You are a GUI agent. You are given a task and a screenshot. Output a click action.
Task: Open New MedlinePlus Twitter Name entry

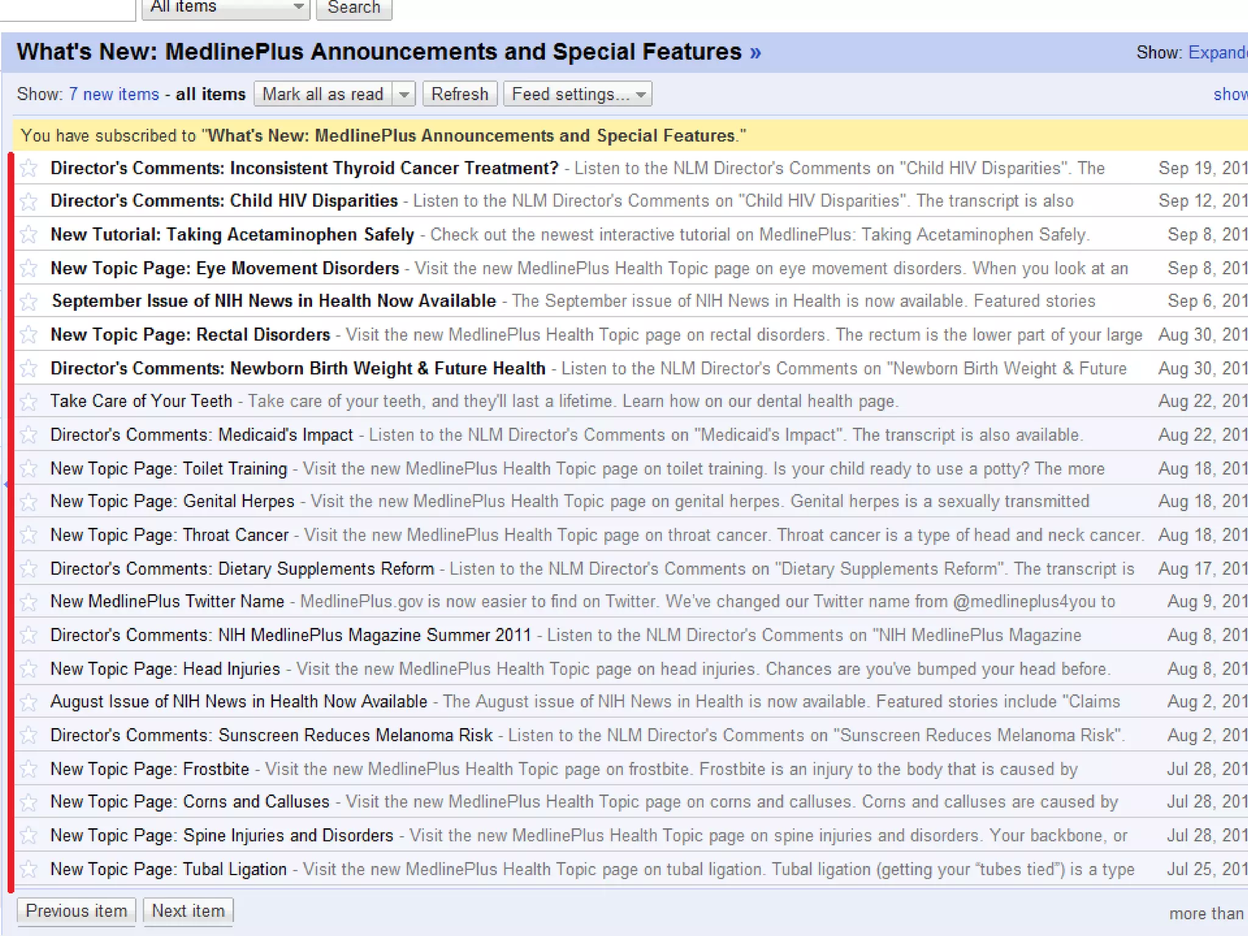pyautogui.click(x=168, y=601)
